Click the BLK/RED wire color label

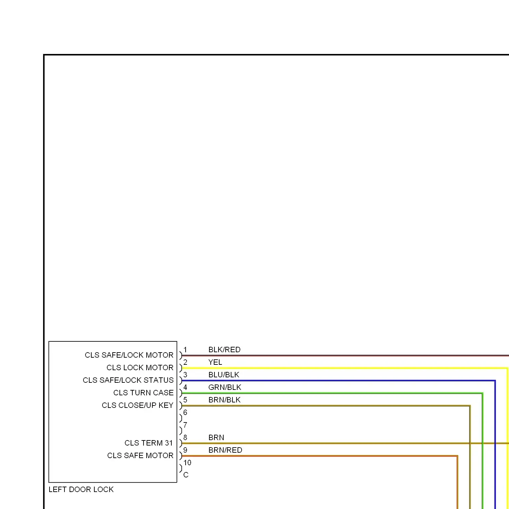224,350
